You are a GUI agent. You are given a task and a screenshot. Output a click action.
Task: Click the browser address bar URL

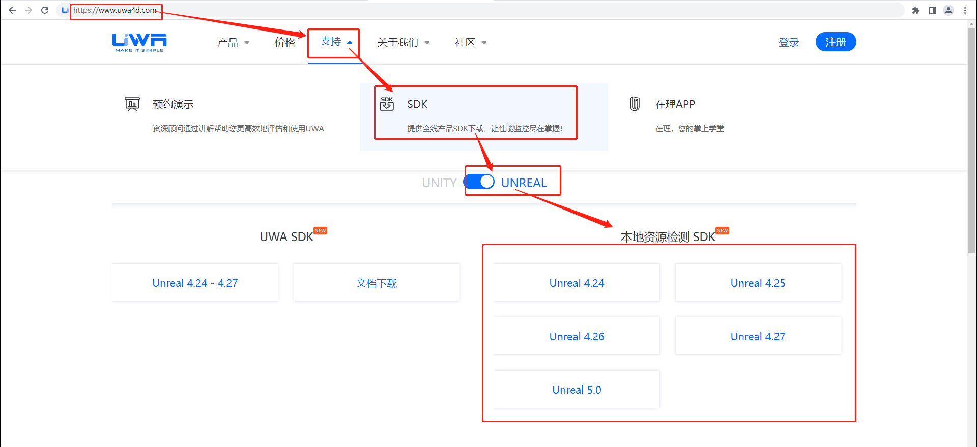(x=115, y=10)
